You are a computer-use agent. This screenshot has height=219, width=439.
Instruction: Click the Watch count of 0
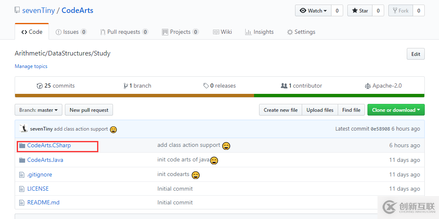coord(337,10)
